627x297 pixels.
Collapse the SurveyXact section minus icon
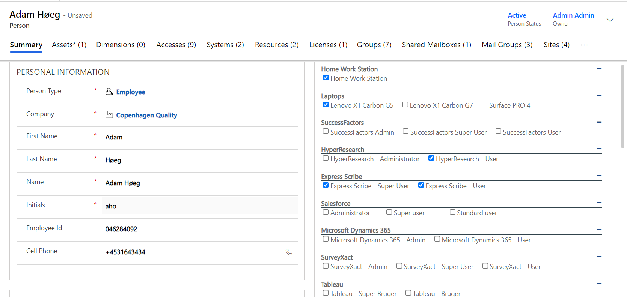click(x=599, y=257)
